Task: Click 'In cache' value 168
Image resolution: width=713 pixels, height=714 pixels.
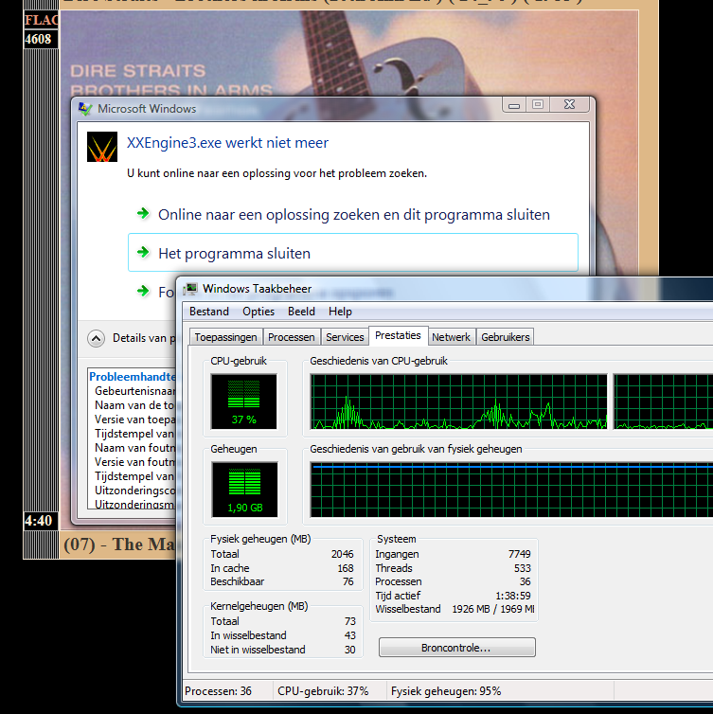Action: pos(346,568)
